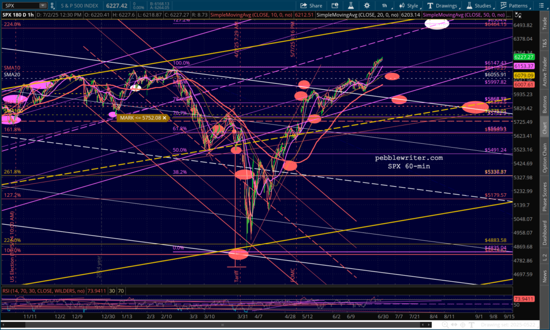Switch to the Trade side tab
This screenshot has height=330, width=550.
545,23
